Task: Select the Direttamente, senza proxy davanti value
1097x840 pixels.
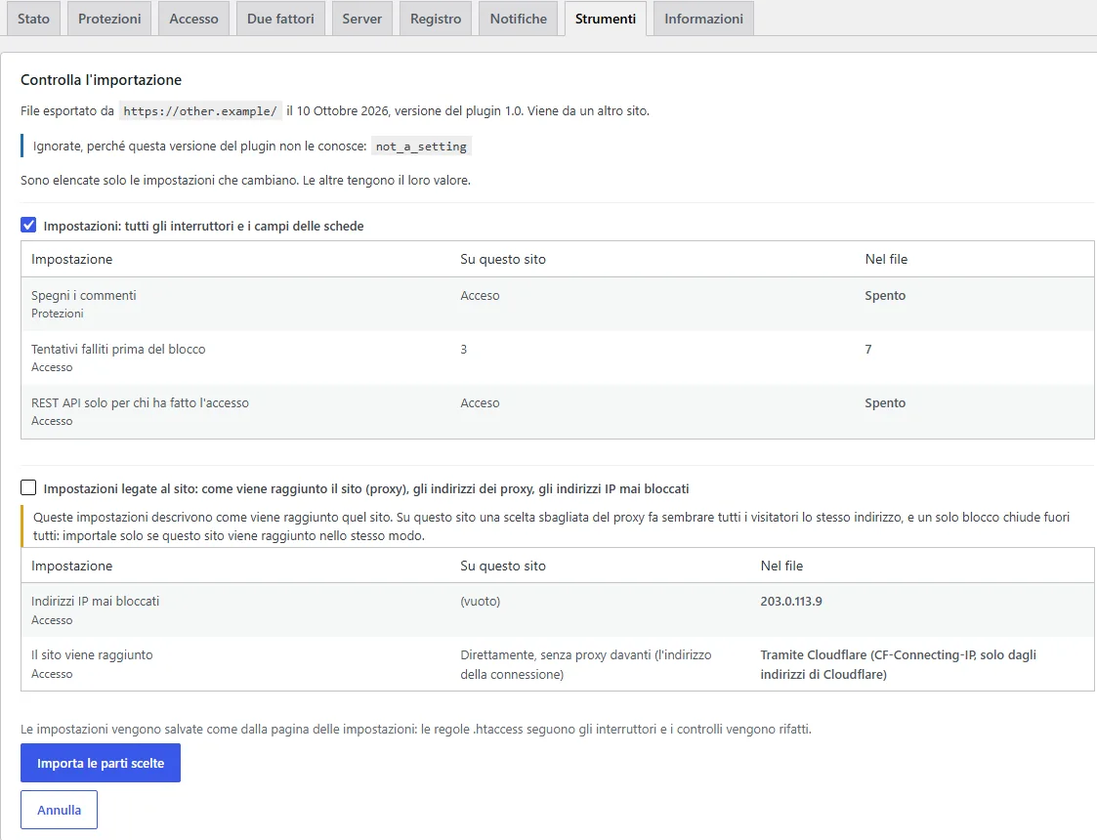Action: pos(585,664)
